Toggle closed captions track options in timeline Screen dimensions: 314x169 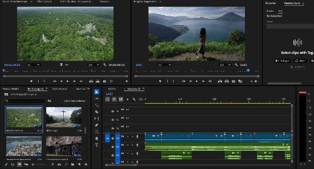point(141,100)
